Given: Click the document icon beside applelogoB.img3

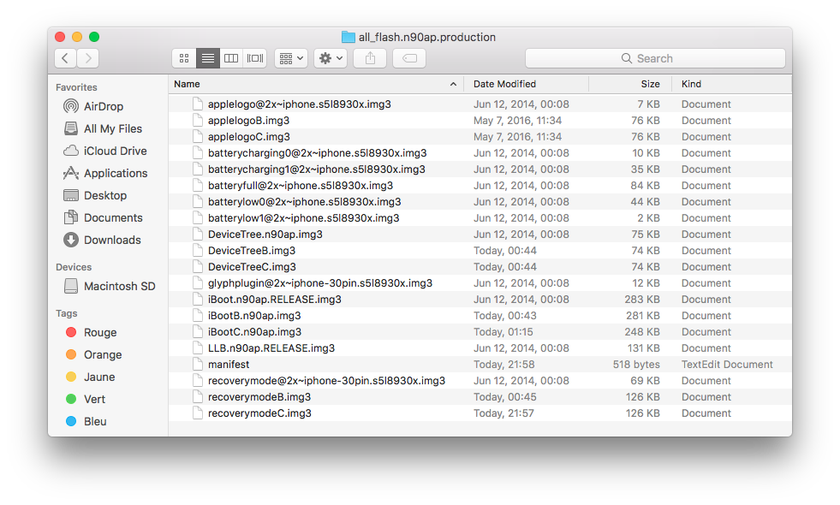Looking at the screenshot, I should (x=198, y=121).
